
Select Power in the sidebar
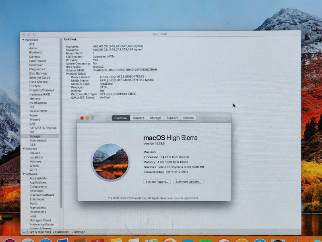(x=33, y=115)
